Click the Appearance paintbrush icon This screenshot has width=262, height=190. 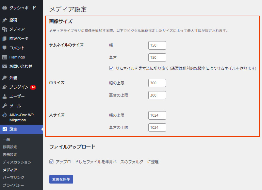click(x=4, y=78)
